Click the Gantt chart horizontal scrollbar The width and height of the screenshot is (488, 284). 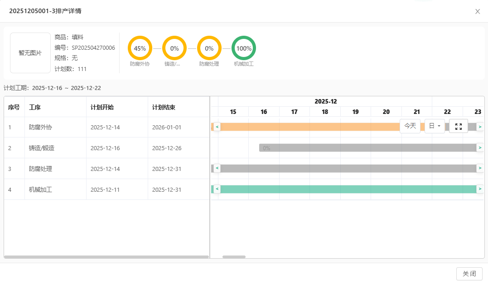click(x=234, y=257)
